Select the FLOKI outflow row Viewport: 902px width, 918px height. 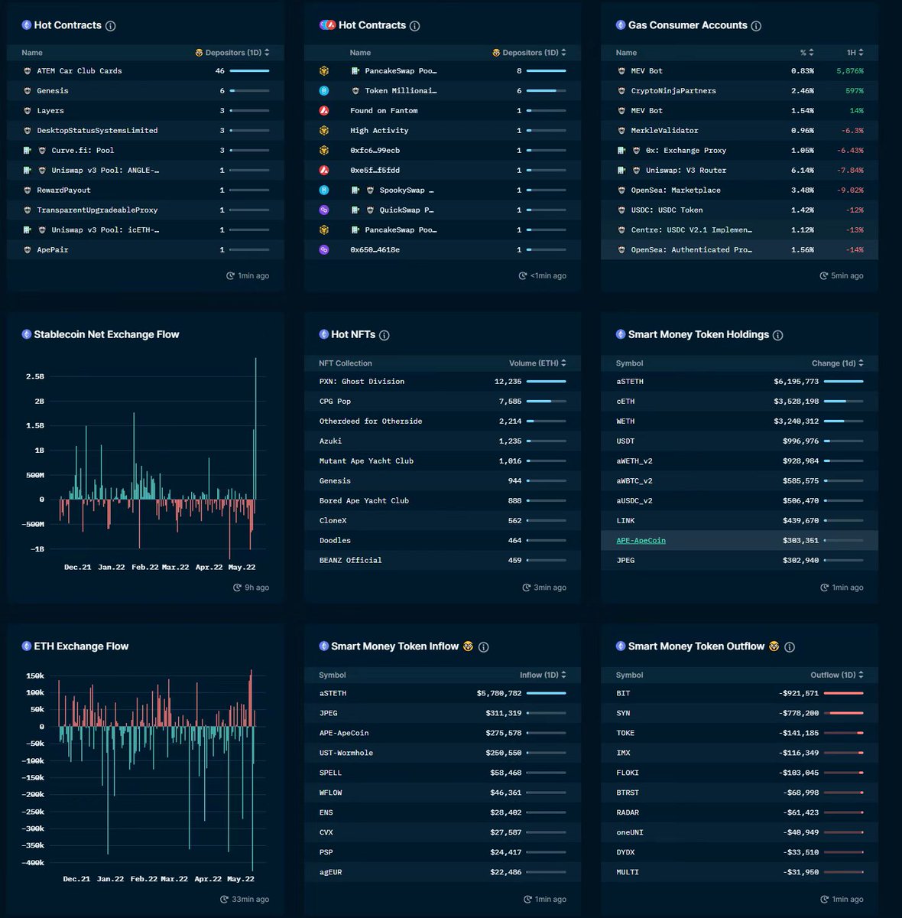739,773
